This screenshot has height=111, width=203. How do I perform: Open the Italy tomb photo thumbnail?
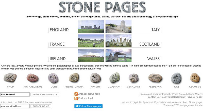point(119,26)
